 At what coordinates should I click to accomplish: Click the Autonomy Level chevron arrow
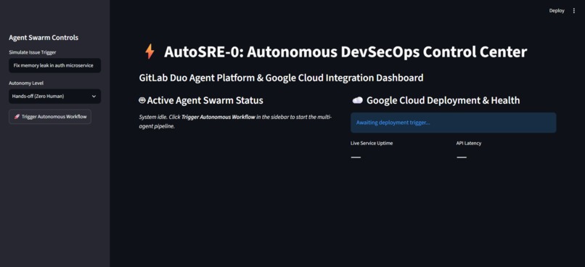94,96
